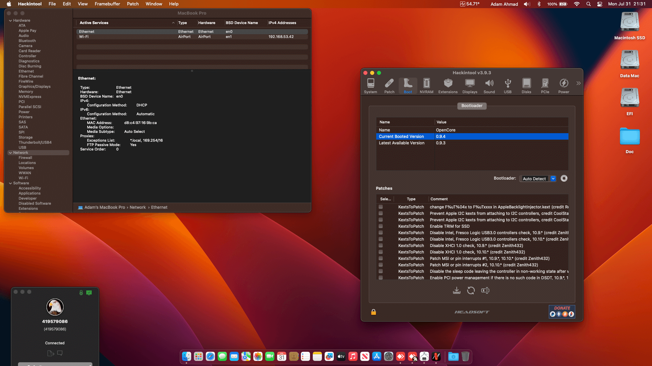Check the Enable TRIM for SSD patch
This screenshot has height=366, width=652.
(x=381, y=226)
